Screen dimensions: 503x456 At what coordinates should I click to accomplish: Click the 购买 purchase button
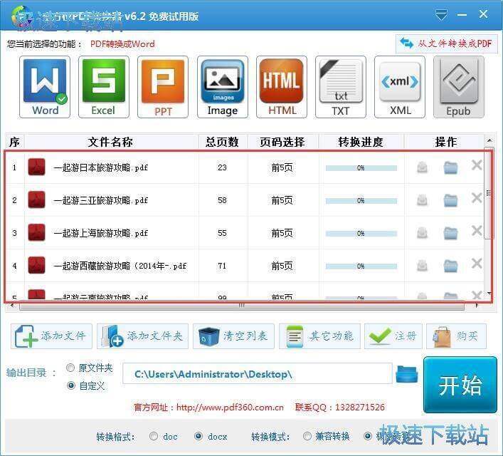(x=456, y=336)
